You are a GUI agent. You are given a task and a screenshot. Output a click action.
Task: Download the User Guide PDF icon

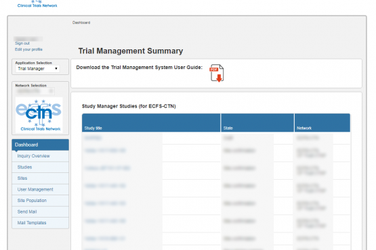pos(217,73)
